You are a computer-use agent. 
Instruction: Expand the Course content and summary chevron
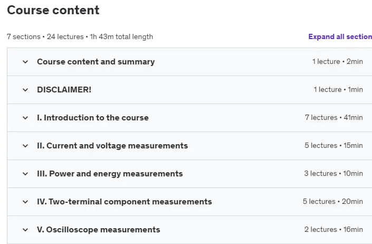pos(25,62)
